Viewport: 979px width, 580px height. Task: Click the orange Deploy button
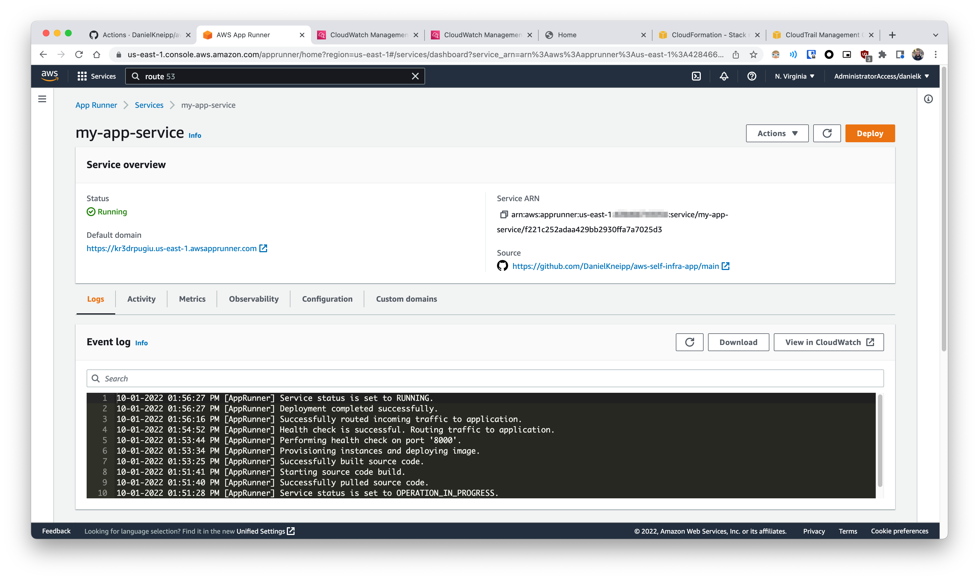(870, 134)
